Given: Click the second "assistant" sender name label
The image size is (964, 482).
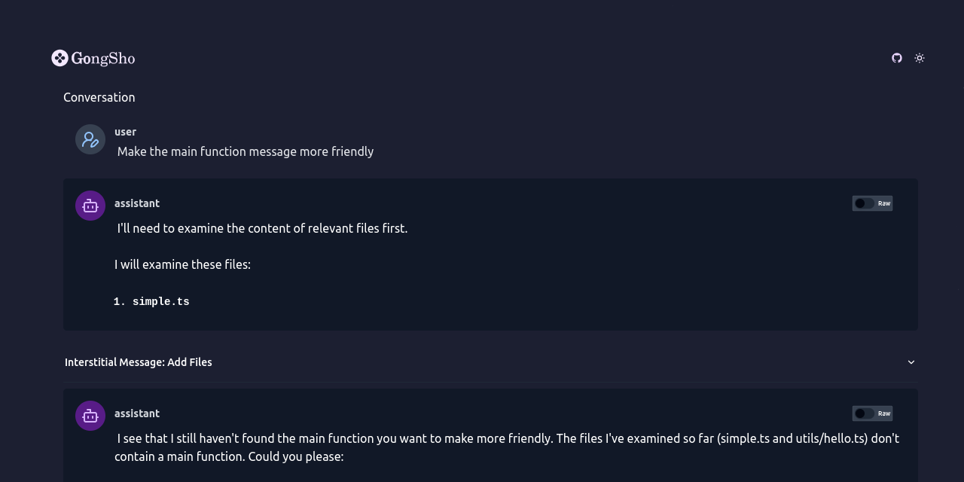Looking at the screenshot, I should [x=137, y=413].
